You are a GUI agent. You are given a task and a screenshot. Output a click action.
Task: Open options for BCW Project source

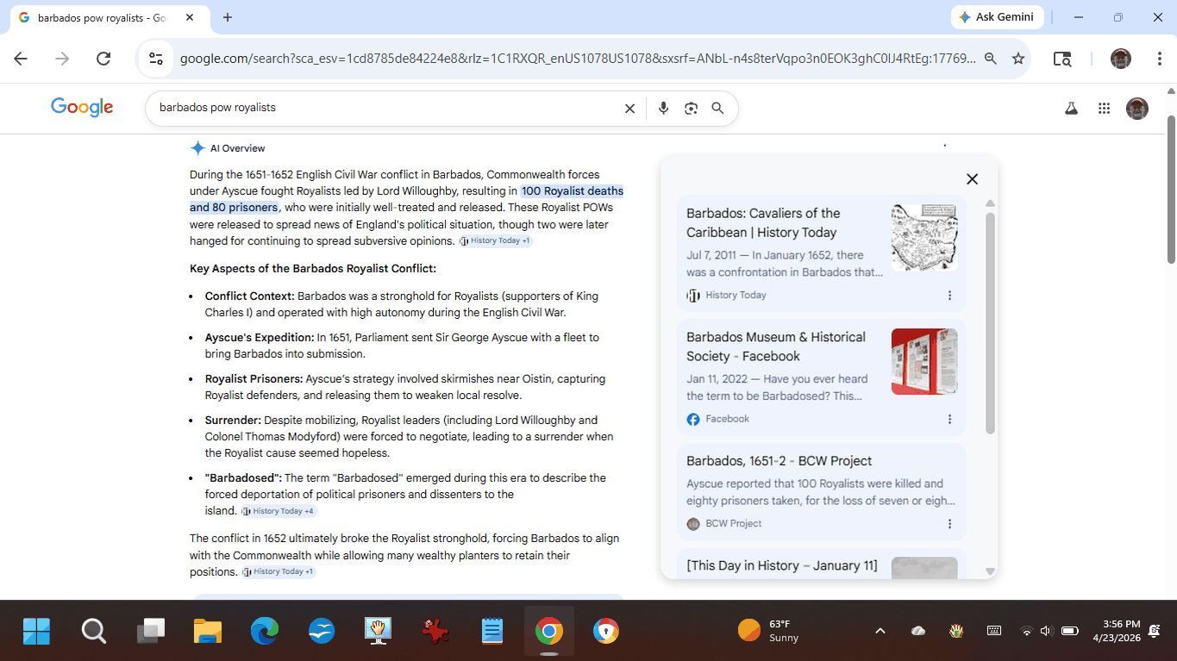point(949,524)
